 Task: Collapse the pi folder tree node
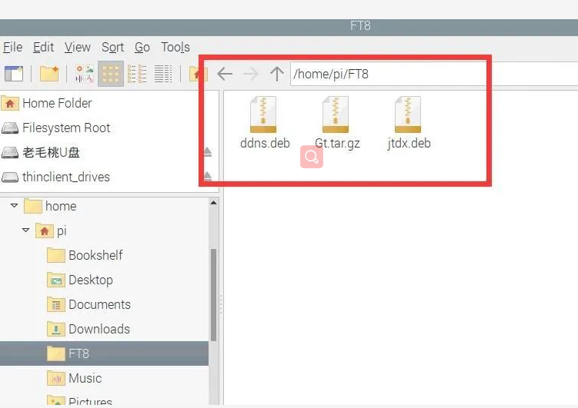point(26,231)
